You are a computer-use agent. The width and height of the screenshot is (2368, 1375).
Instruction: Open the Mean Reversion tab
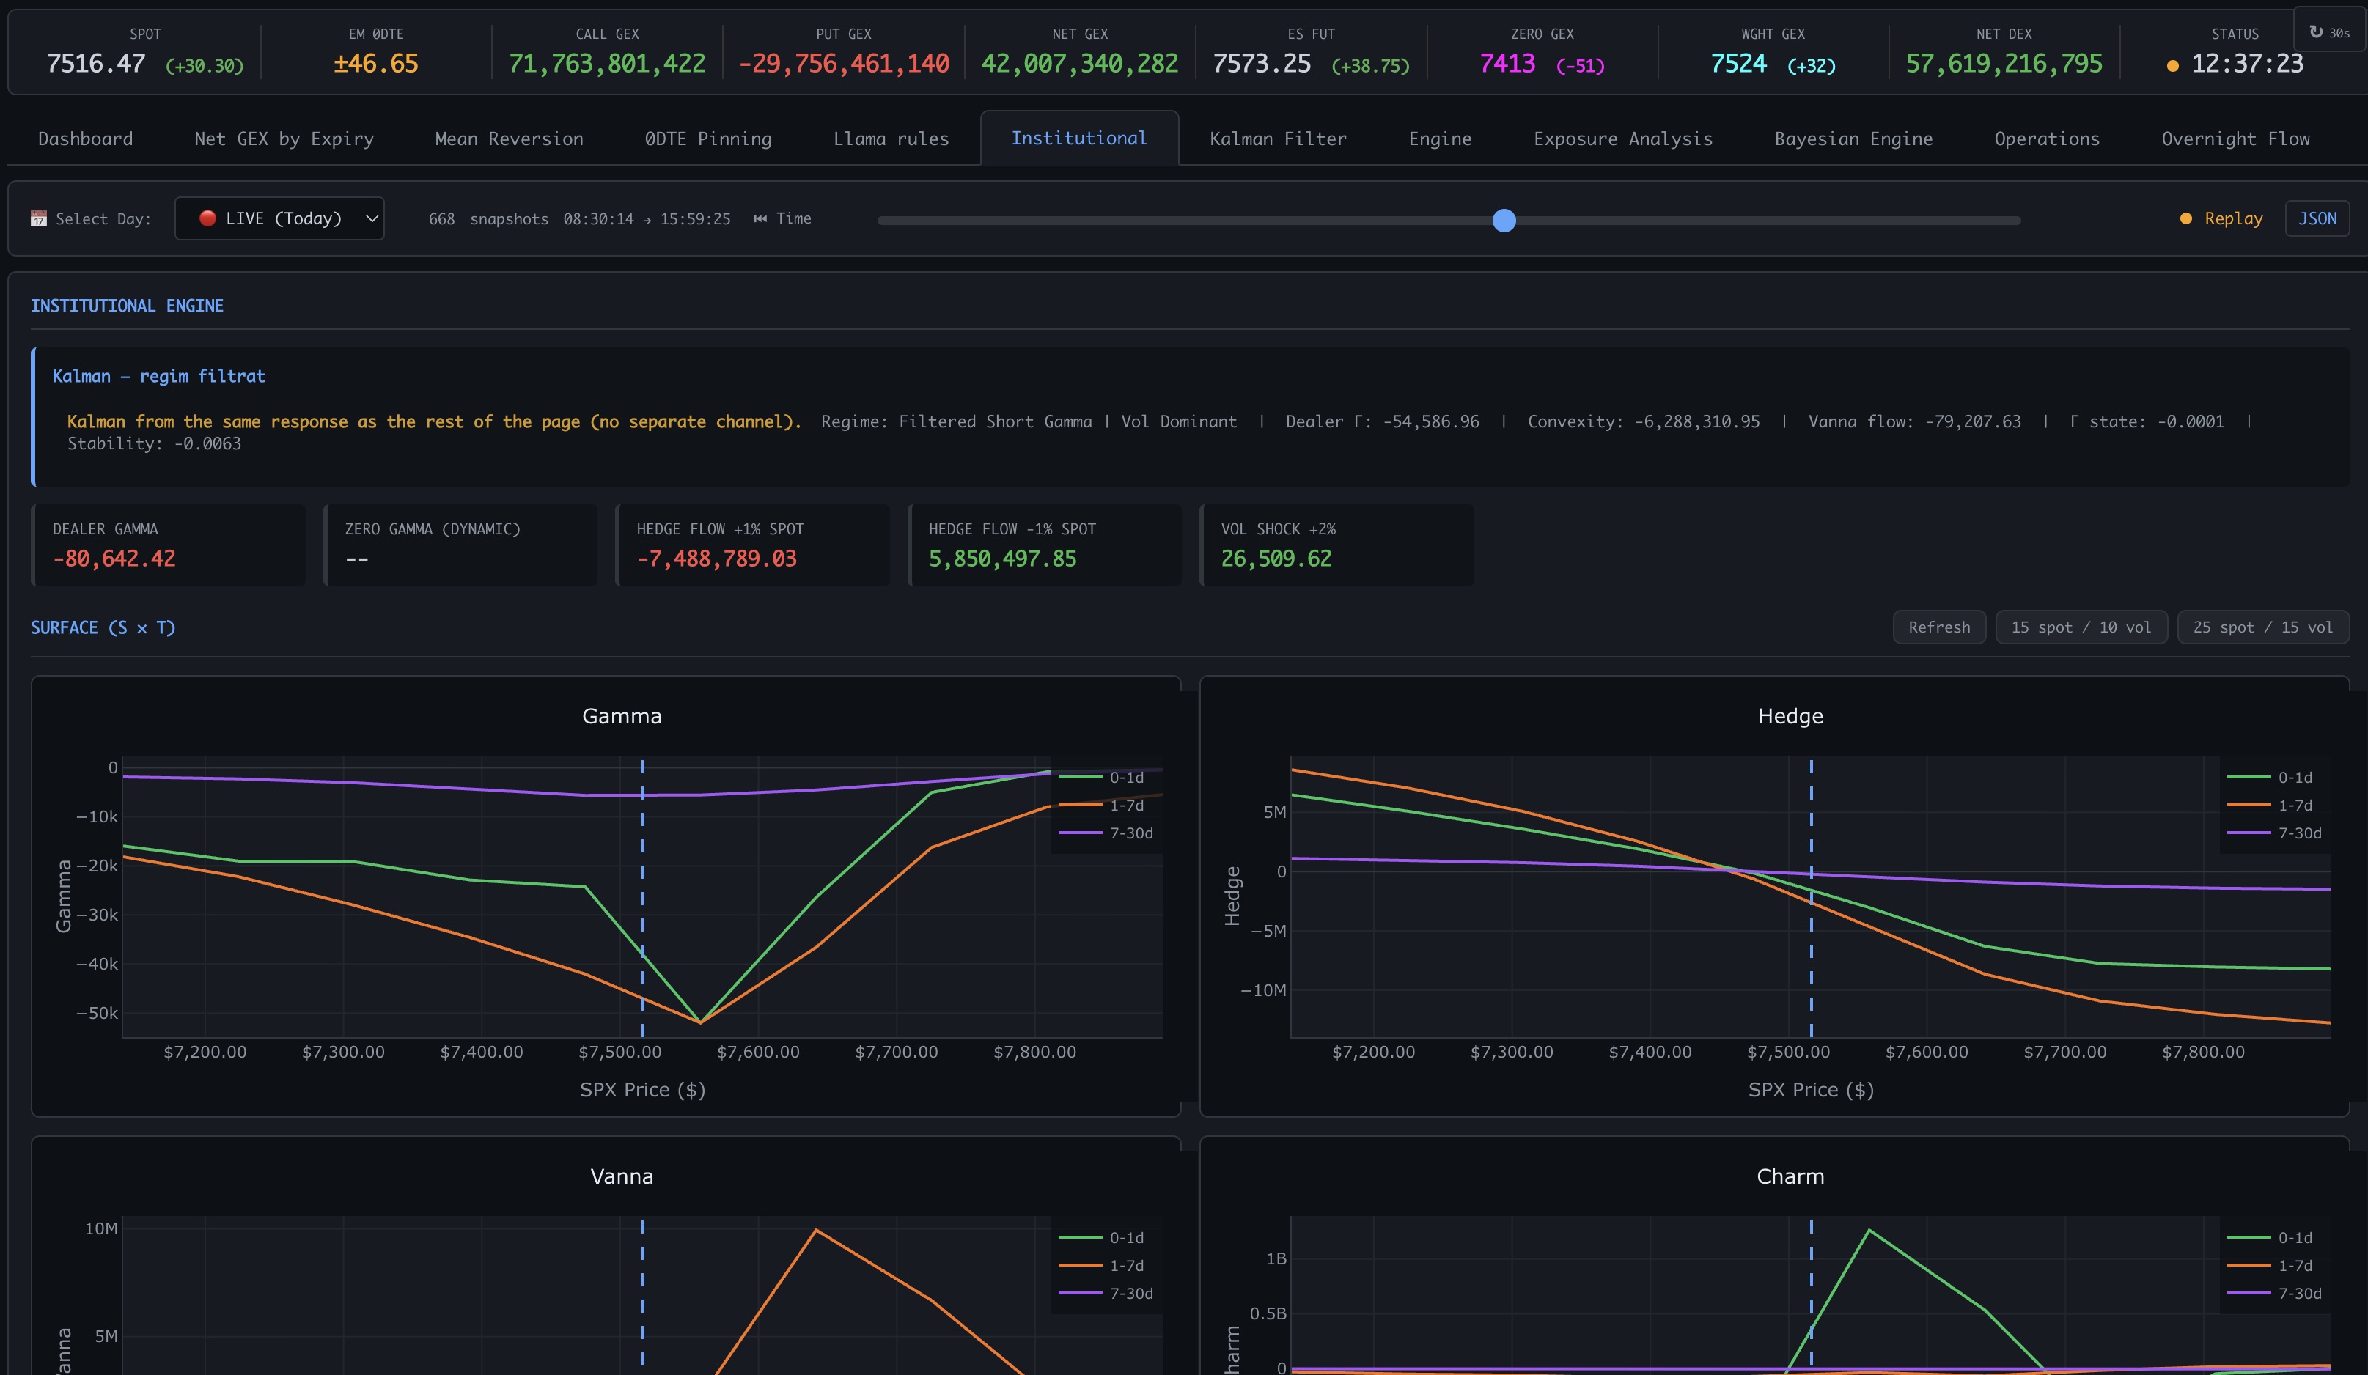pyautogui.click(x=510, y=139)
